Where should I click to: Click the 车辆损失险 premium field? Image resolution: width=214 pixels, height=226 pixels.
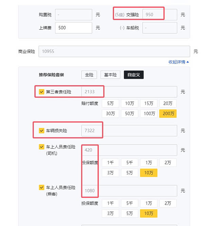(x=129, y=131)
